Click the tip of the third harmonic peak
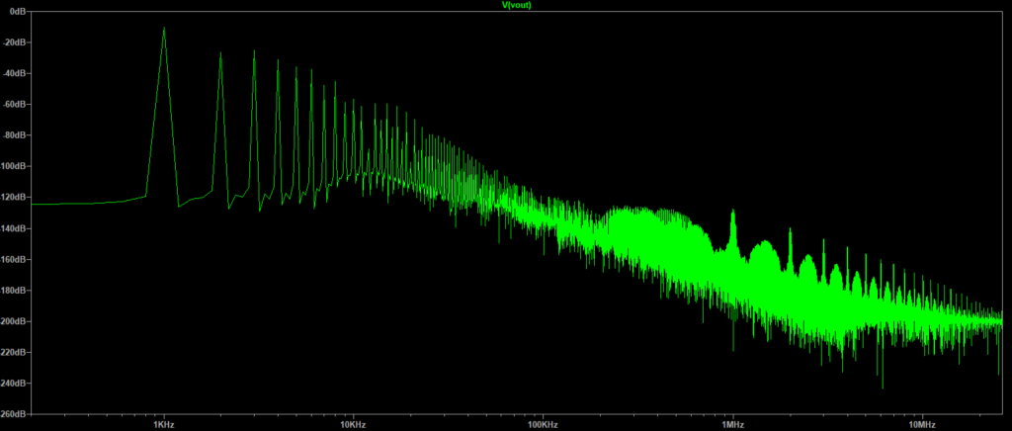This screenshot has height=431, width=1012. tap(254, 50)
